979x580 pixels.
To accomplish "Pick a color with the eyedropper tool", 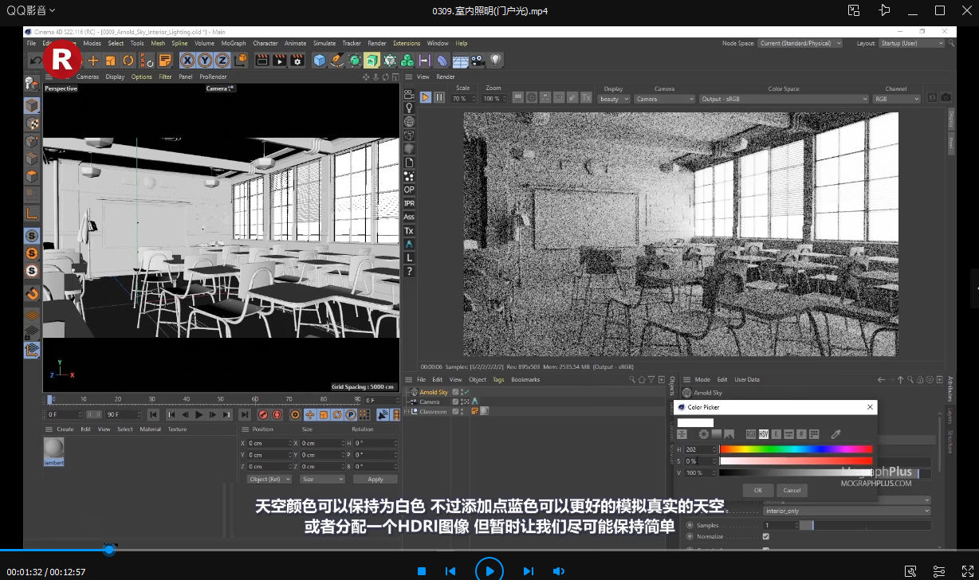I will 835,434.
